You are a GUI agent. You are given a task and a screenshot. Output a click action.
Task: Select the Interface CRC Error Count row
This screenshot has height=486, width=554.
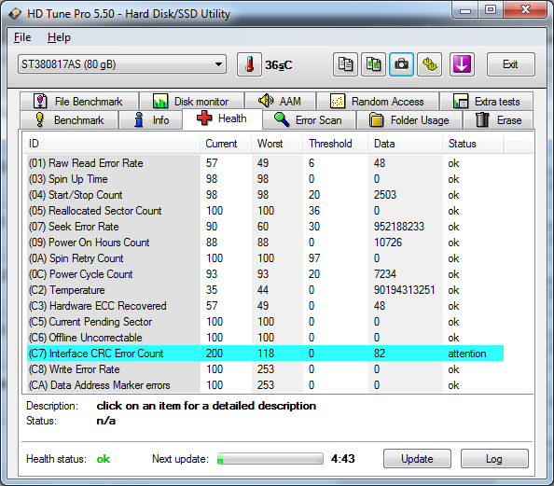(265, 354)
